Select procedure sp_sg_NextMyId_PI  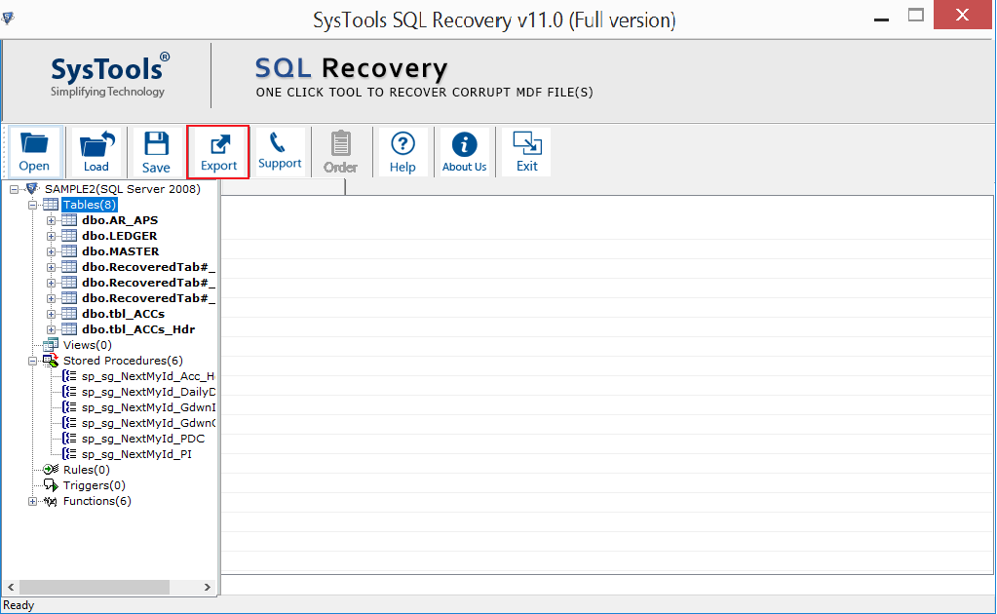136,454
